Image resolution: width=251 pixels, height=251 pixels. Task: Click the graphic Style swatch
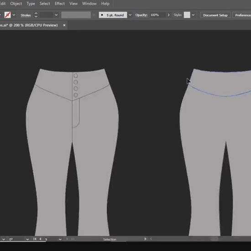187,15
